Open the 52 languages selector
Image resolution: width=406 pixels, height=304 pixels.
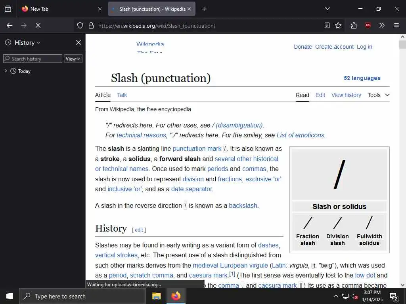(362, 78)
